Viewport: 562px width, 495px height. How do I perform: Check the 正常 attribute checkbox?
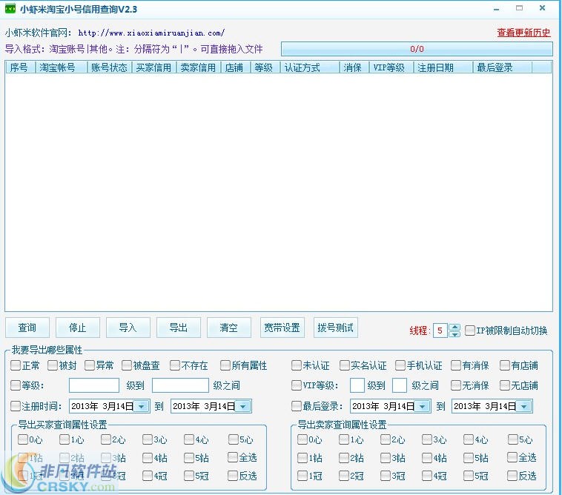[16, 365]
